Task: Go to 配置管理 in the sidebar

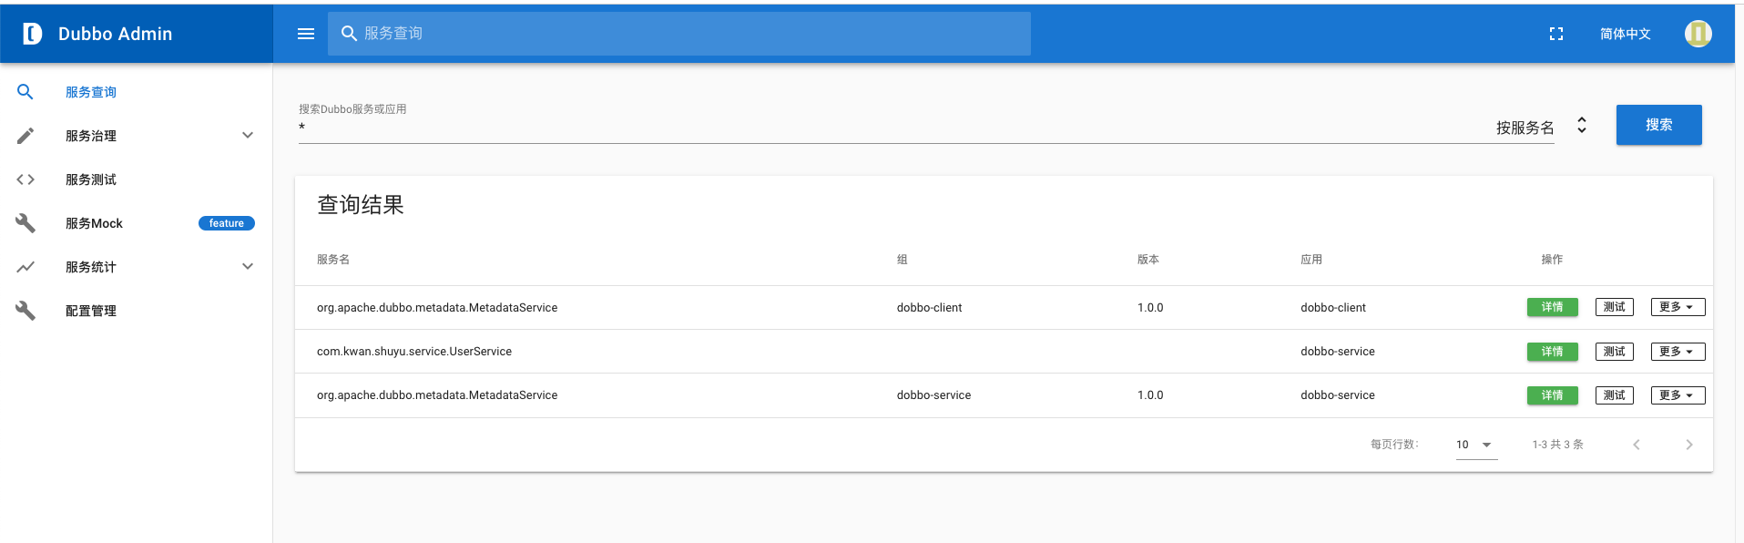Action: pyautogui.click(x=91, y=311)
